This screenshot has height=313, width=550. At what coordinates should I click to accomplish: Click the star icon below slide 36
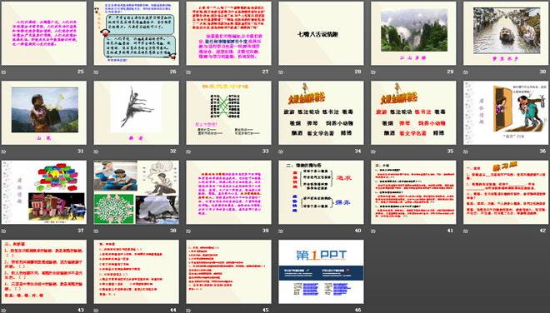pos(466,152)
